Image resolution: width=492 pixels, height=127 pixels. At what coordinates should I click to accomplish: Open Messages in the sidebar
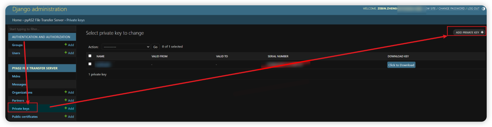tap(19, 84)
